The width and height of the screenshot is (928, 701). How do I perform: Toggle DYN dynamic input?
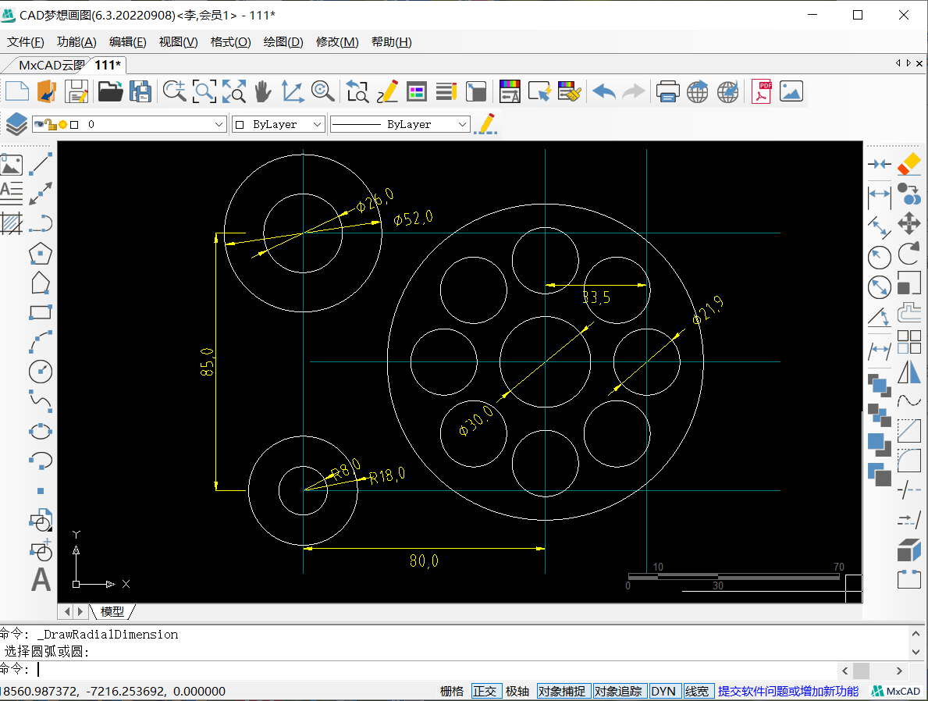point(663,691)
